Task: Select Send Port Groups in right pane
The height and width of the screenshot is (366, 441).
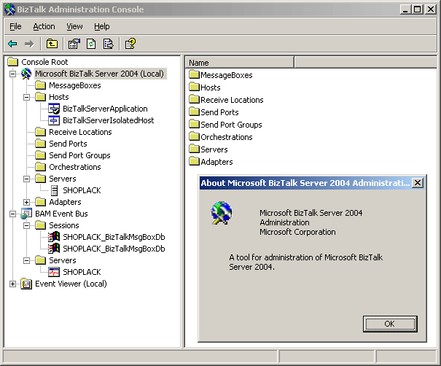Action: [x=231, y=125]
